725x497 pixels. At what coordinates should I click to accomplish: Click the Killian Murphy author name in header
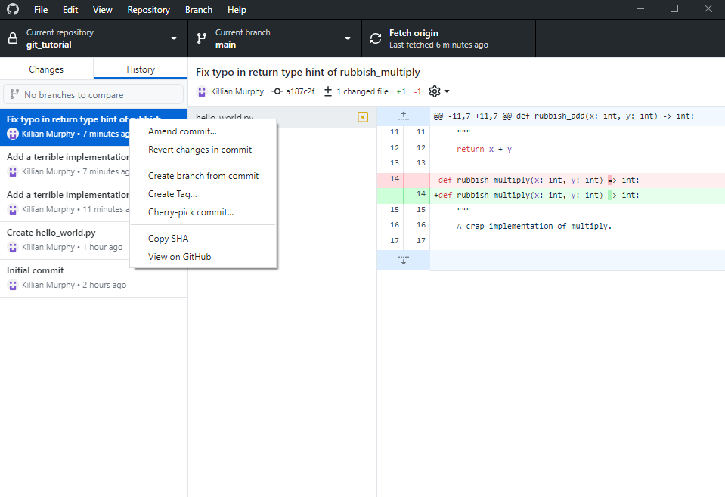tap(237, 91)
